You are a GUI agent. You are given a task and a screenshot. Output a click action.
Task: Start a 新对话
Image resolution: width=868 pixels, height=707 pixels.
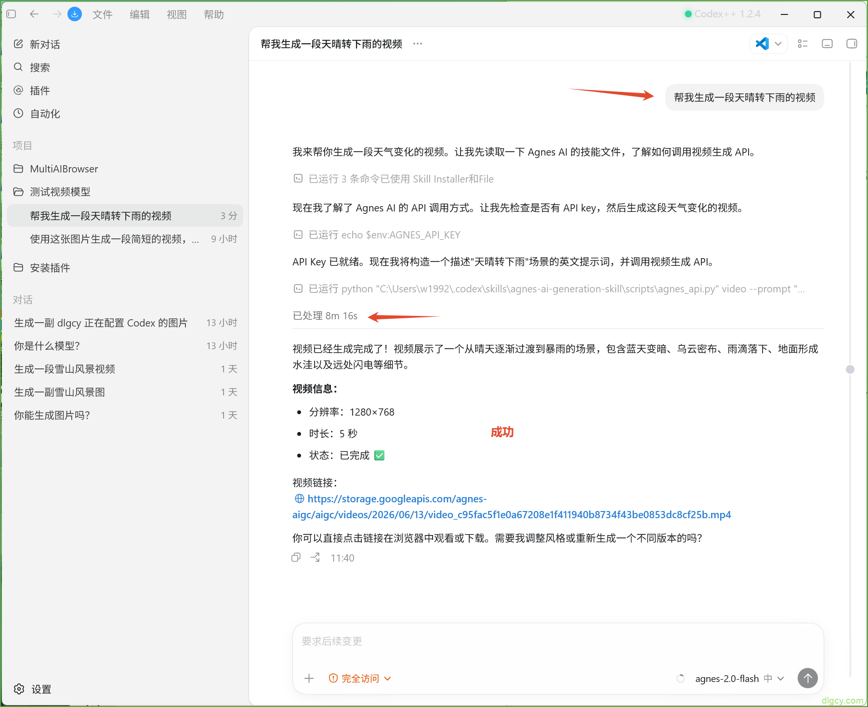[x=125, y=44]
